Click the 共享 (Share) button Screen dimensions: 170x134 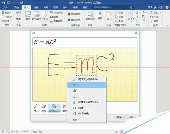tap(159, 7)
